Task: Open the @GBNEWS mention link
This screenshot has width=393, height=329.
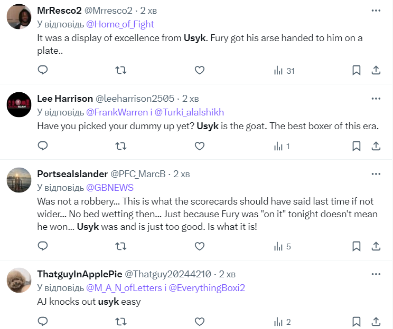Action: click(110, 188)
